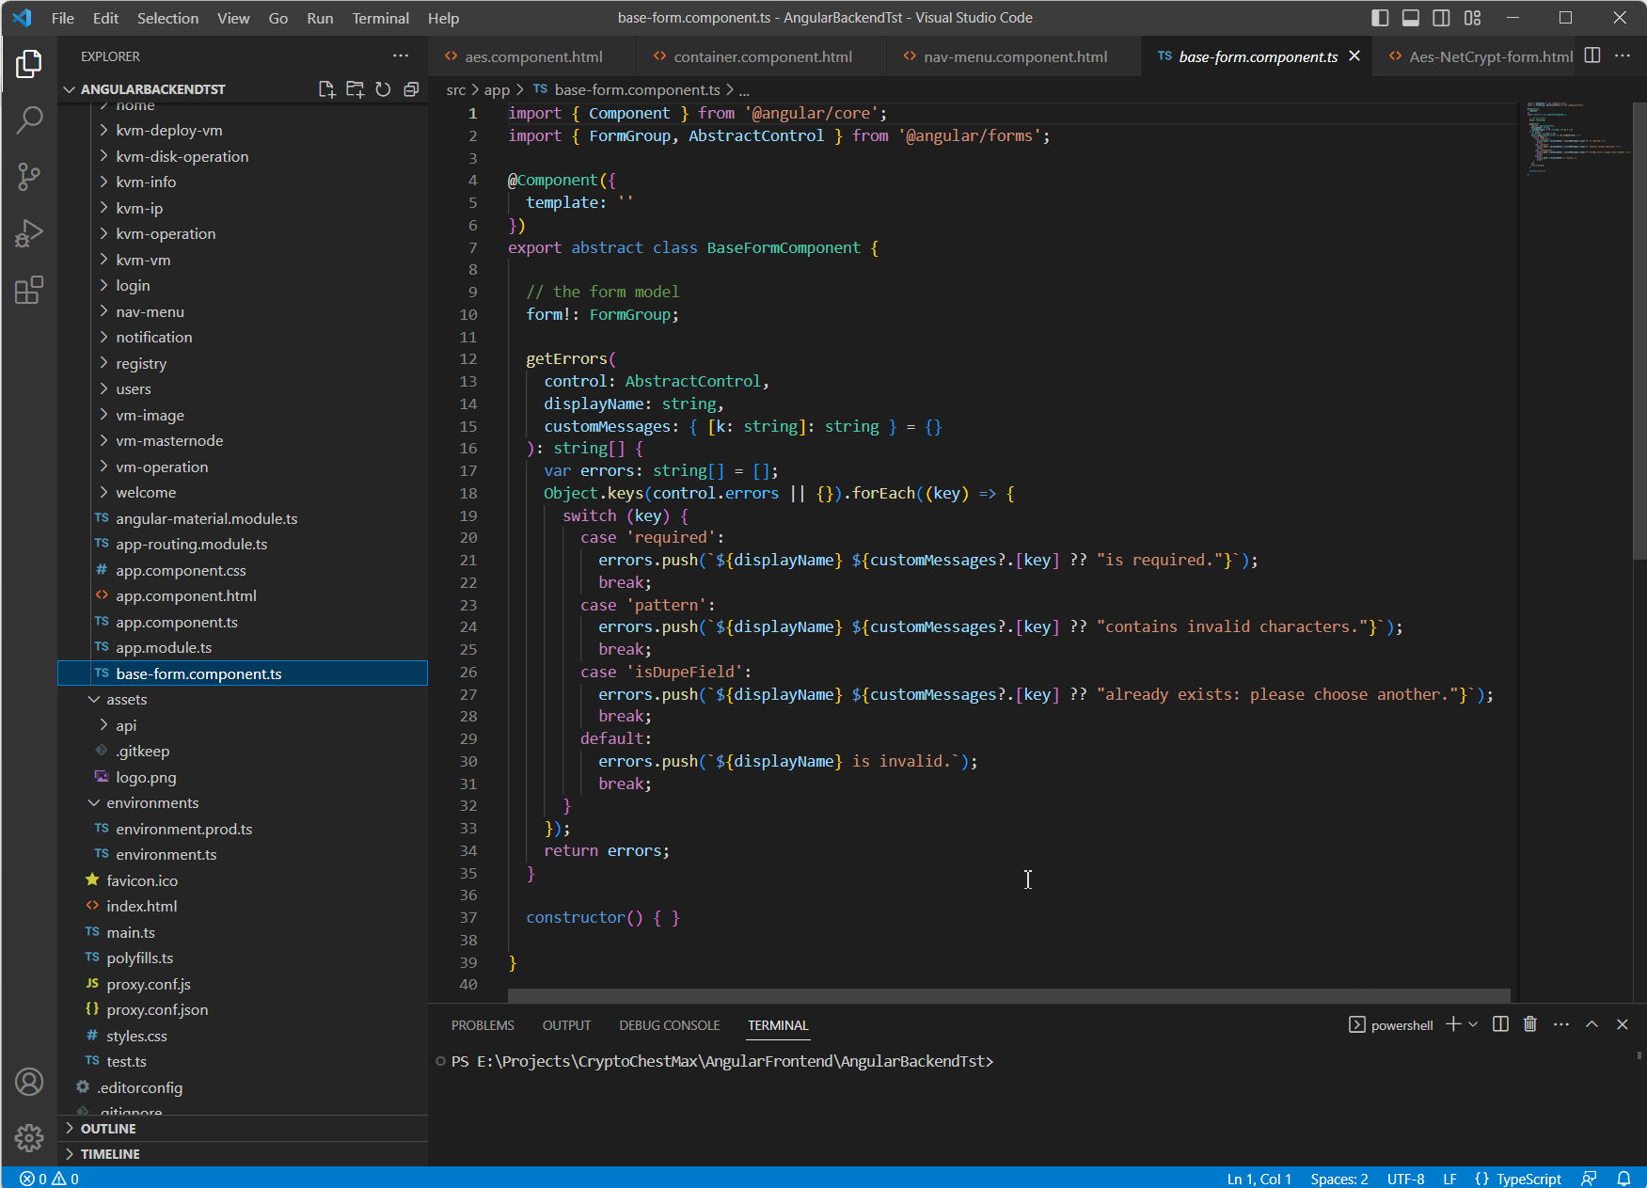Viewport: 1647px width, 1188px height.
Task: Expand the kvm-operation folder
Action: (x=166, y=234)
